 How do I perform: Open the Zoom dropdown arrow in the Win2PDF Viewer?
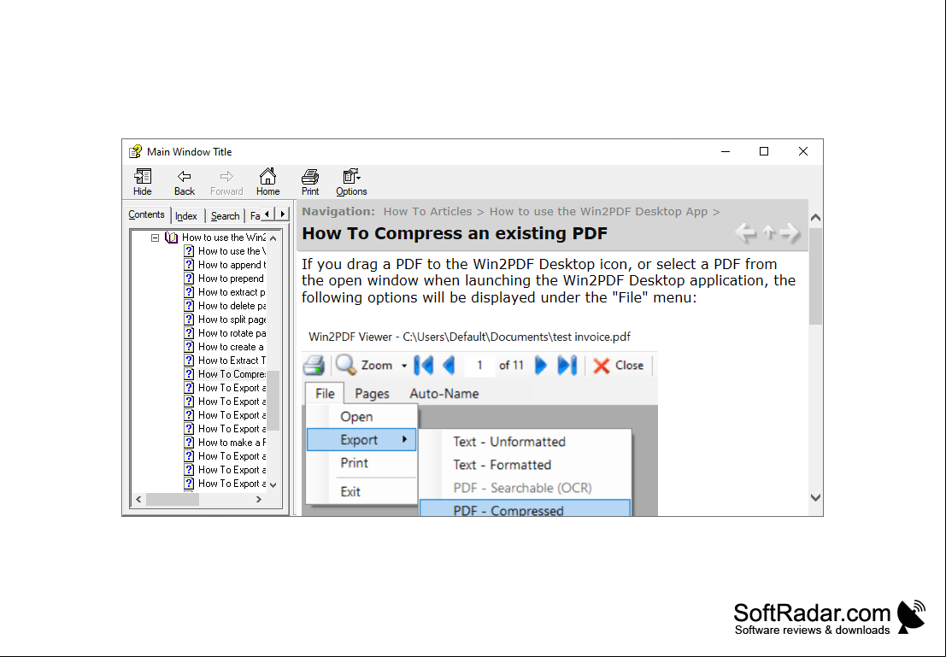404,366
